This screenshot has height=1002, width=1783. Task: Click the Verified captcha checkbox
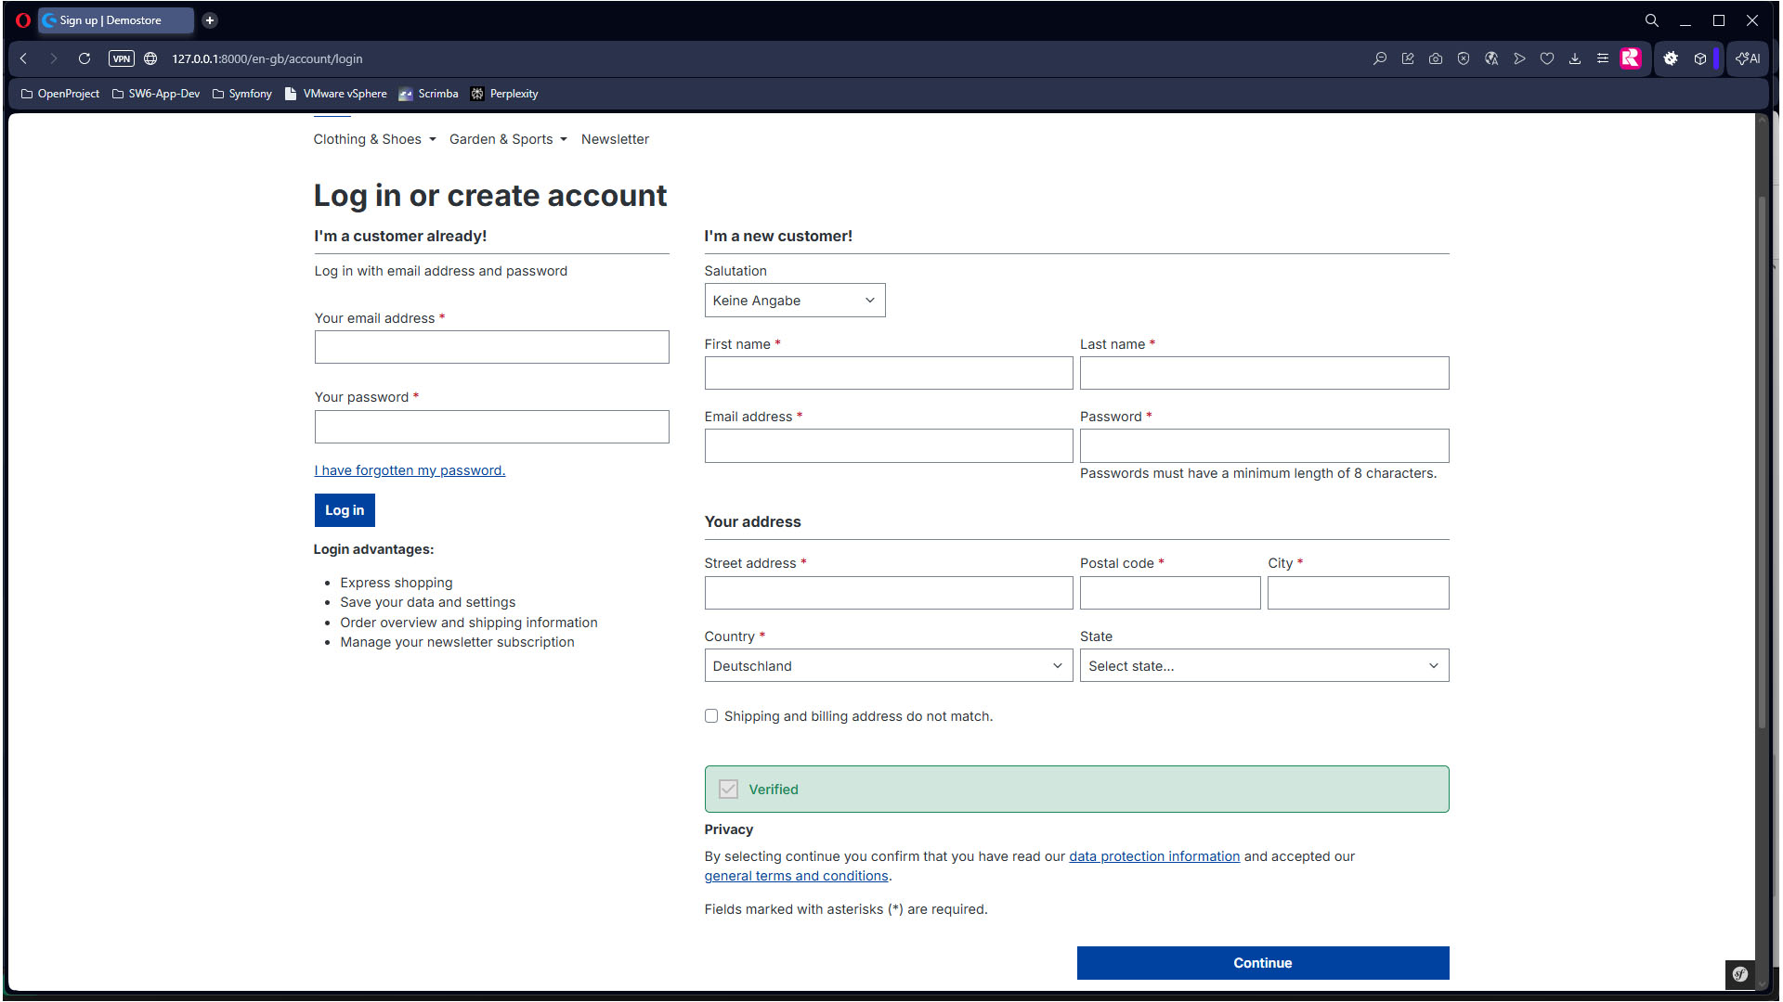coord(729,790)
